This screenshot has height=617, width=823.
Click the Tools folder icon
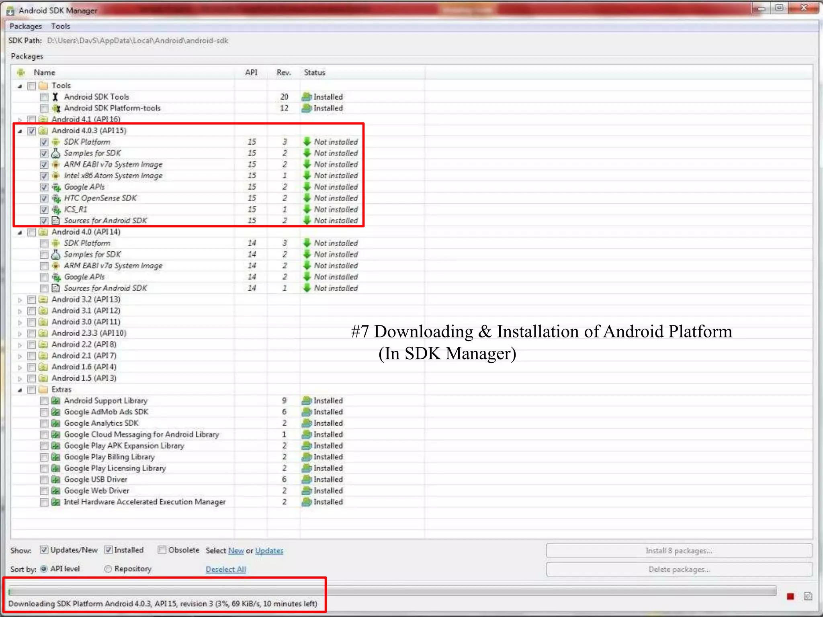click(43, 86)
